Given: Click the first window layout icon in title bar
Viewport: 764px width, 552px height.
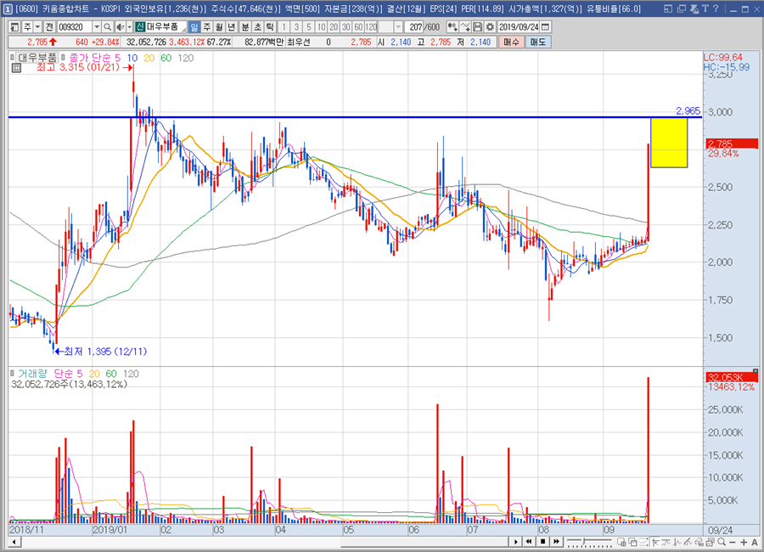Looking at the screenshot, I should [x=668, y=8].
